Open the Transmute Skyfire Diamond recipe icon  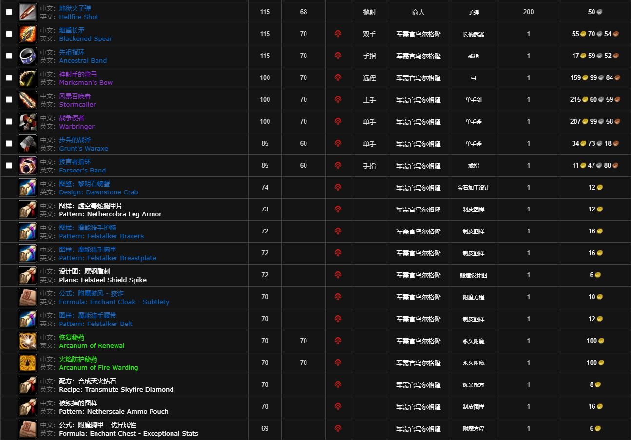click(x=28, y=385)
